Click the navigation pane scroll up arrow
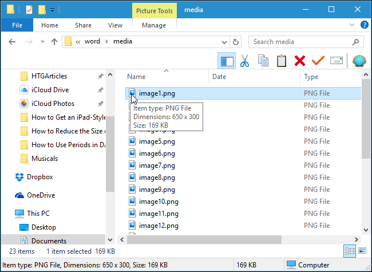 pyautogui.click(x=110, y=75)
